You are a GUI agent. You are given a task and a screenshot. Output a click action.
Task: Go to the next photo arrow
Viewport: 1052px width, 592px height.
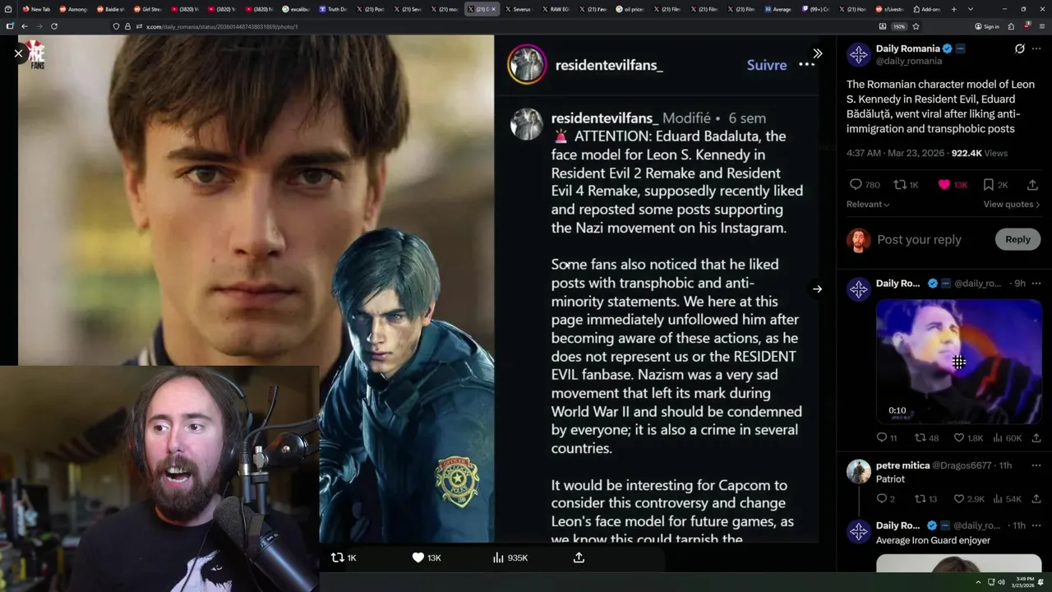tap(817, 289)
